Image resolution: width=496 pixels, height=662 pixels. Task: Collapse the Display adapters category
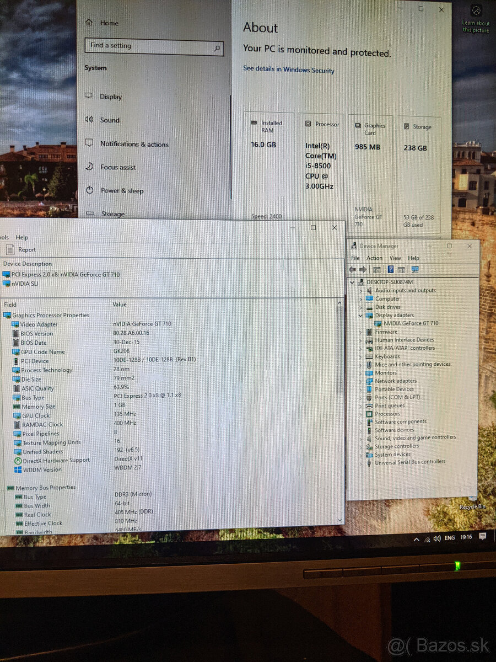tap(360, 315)
